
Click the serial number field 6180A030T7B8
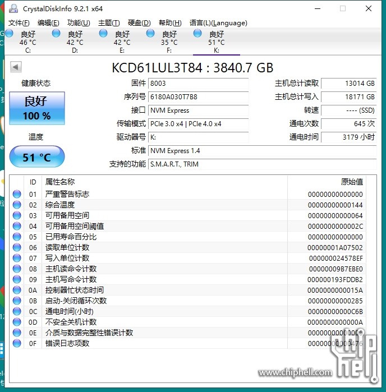199,97
